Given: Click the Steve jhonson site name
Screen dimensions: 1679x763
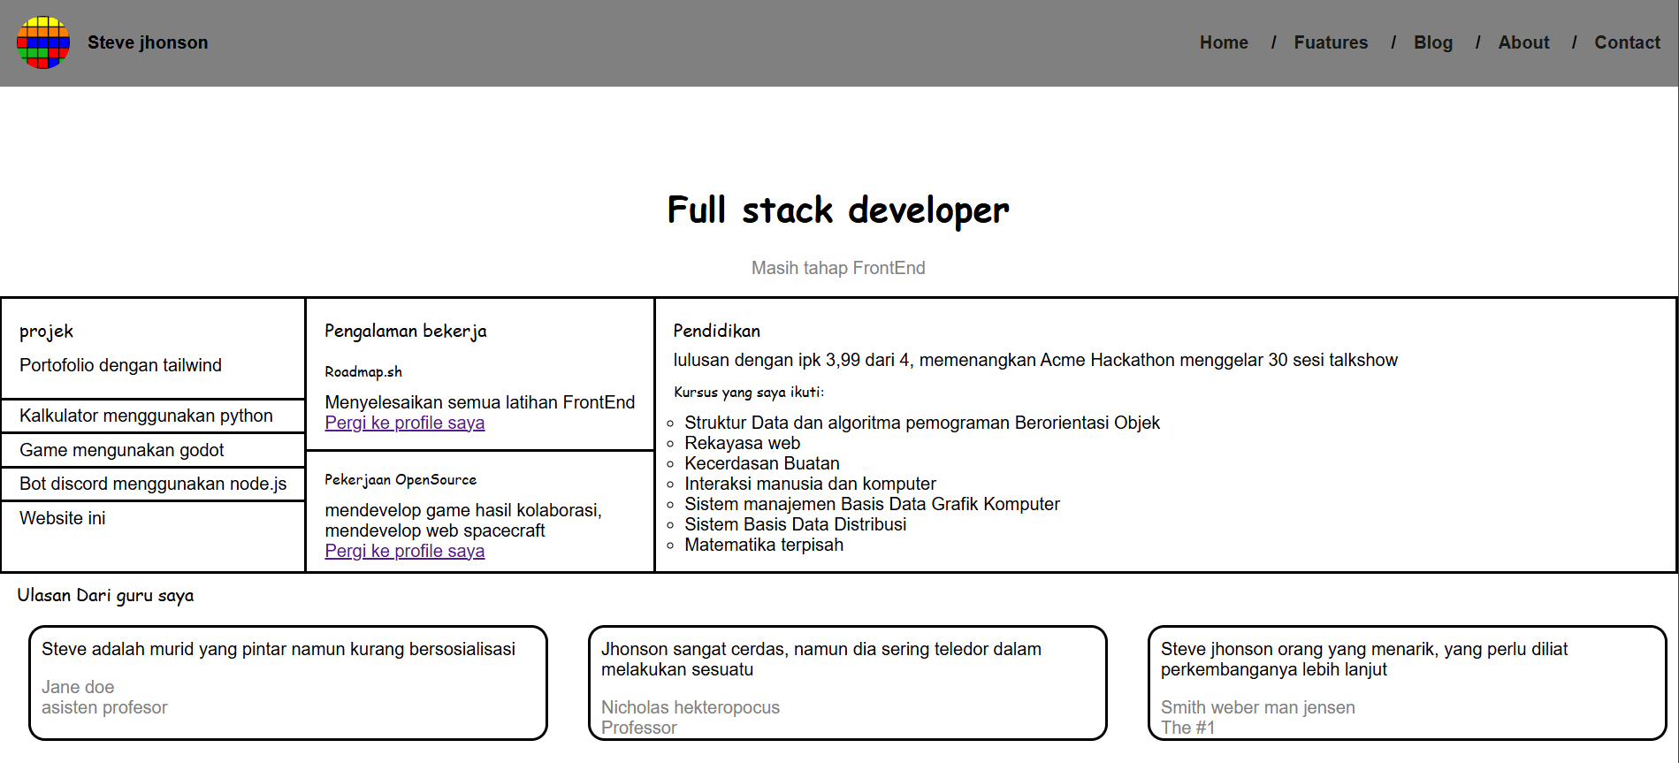Looking at the screenshot, I should point(148,42).
